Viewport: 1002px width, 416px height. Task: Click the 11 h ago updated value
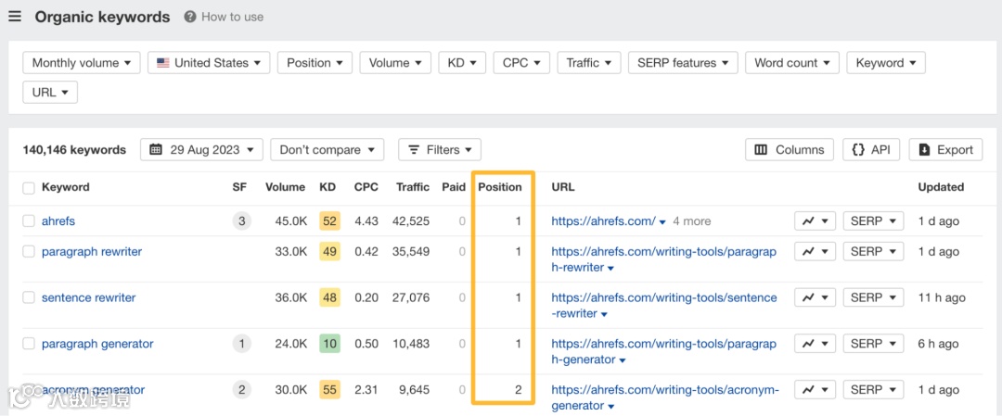click(942, 297)
